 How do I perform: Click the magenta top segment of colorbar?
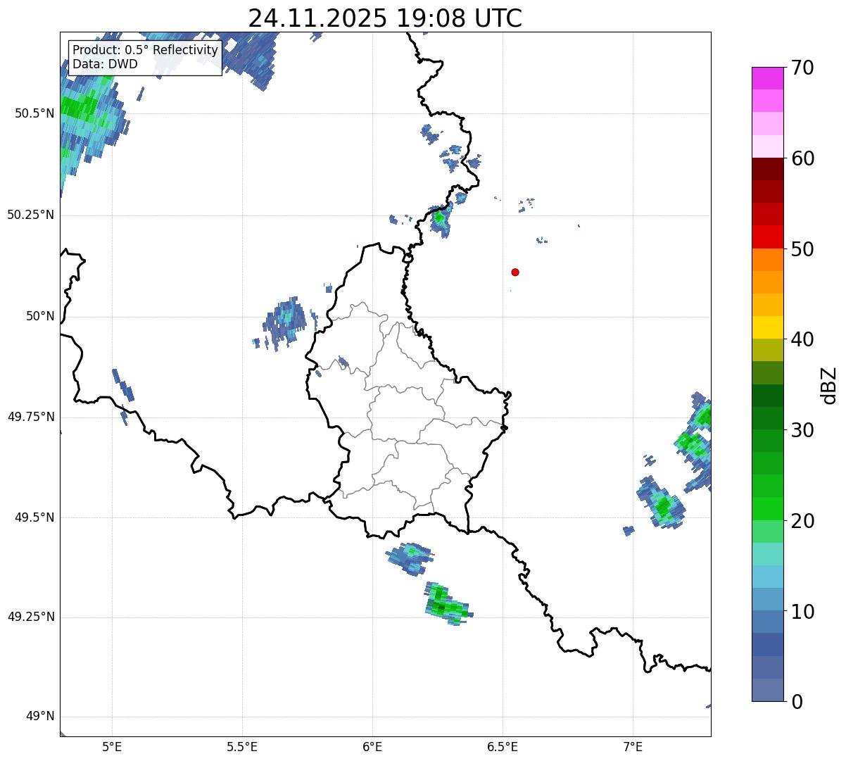click(767, 78)
